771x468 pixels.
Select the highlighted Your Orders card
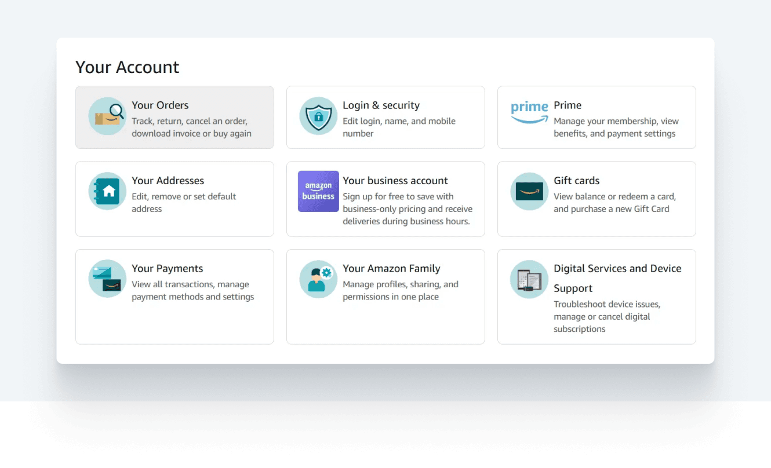(174, 117)
